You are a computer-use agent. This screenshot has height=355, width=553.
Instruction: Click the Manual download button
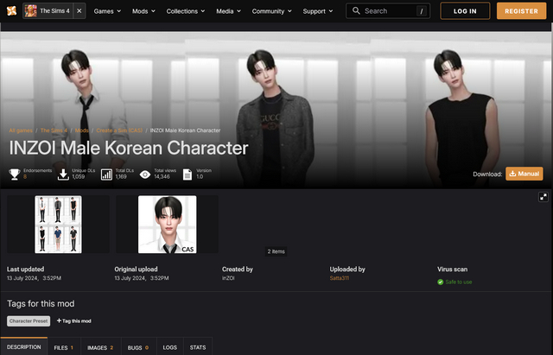point(524,174)
